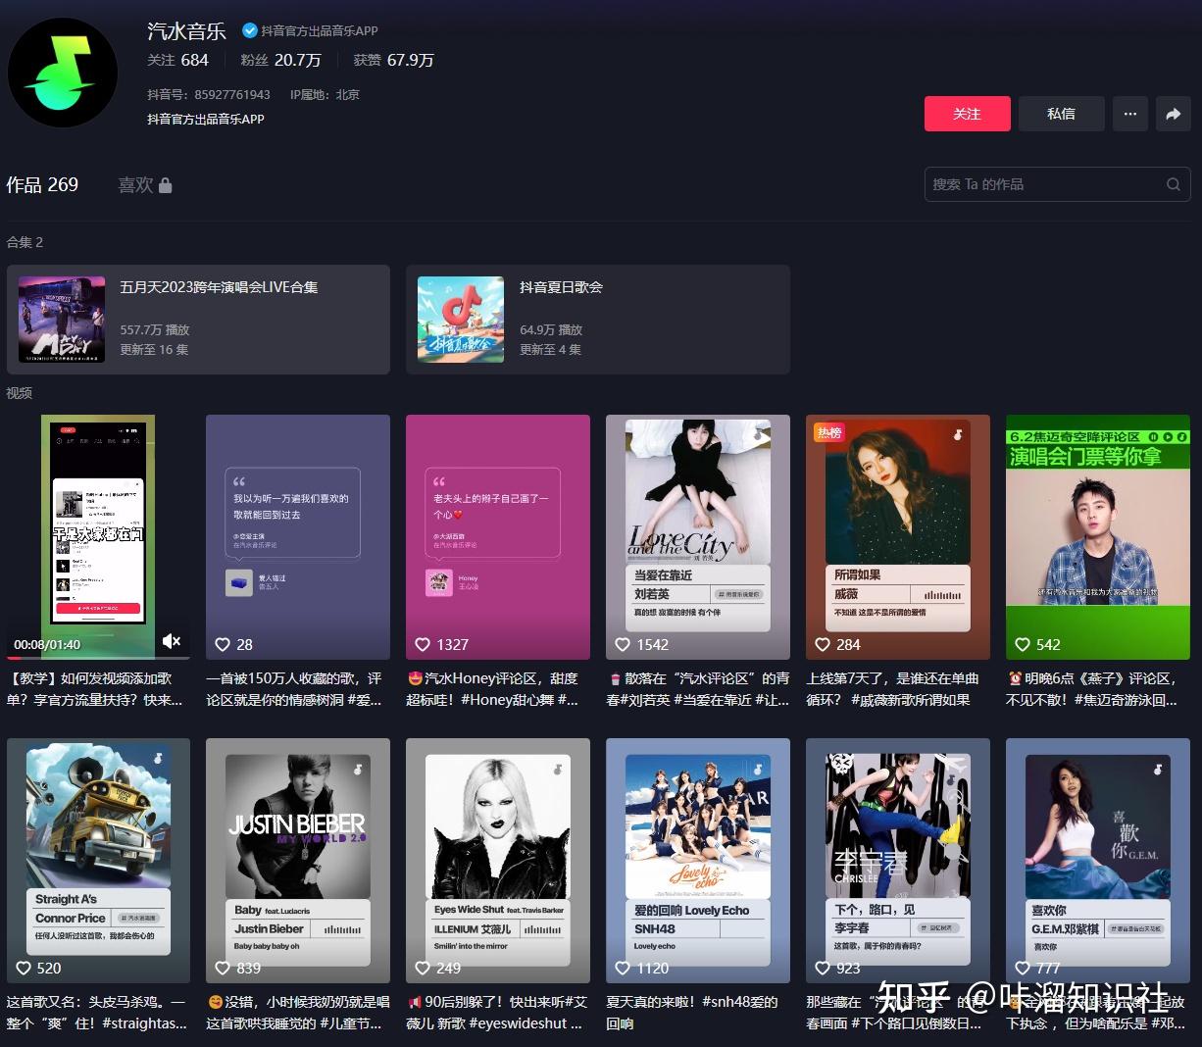Open the 粉丝 20.7万 followers count
This screenshot has height=1047, width=1202.
pyautogui.click(x=280, y=60)
